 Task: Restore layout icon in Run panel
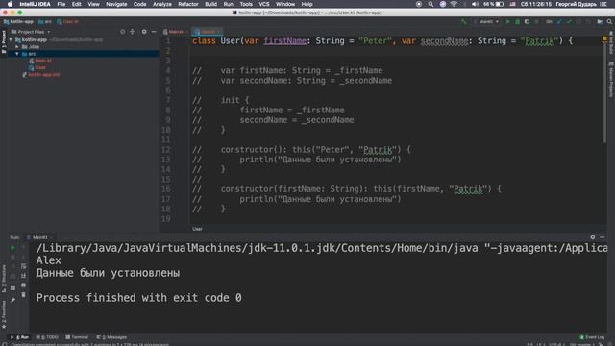pos(12,288)
